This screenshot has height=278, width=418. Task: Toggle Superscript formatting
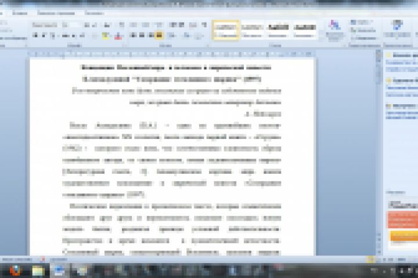[x=82, y=35]
